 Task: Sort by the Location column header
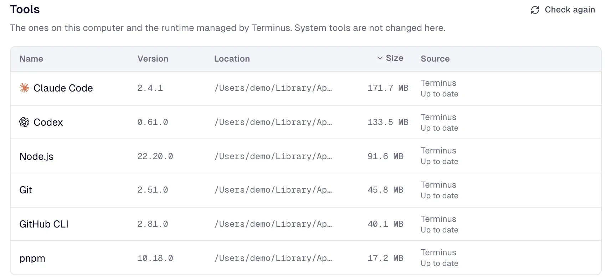[x=232, y=59]
